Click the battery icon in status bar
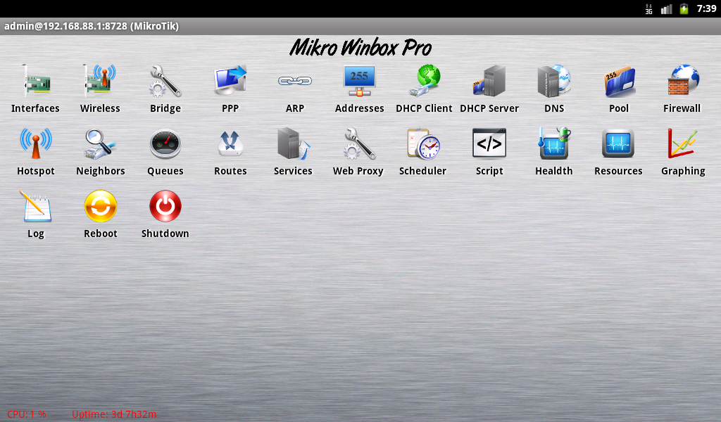The width and height of the screenshot is (721, 422). [684, 8]
